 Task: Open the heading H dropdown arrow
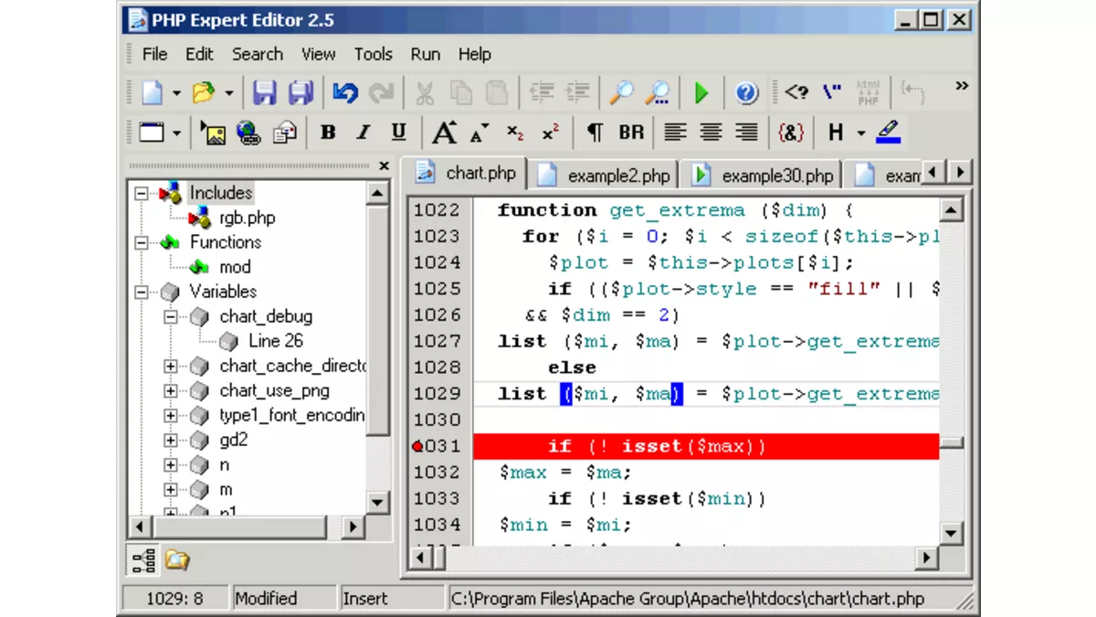(x=860, y=133)
